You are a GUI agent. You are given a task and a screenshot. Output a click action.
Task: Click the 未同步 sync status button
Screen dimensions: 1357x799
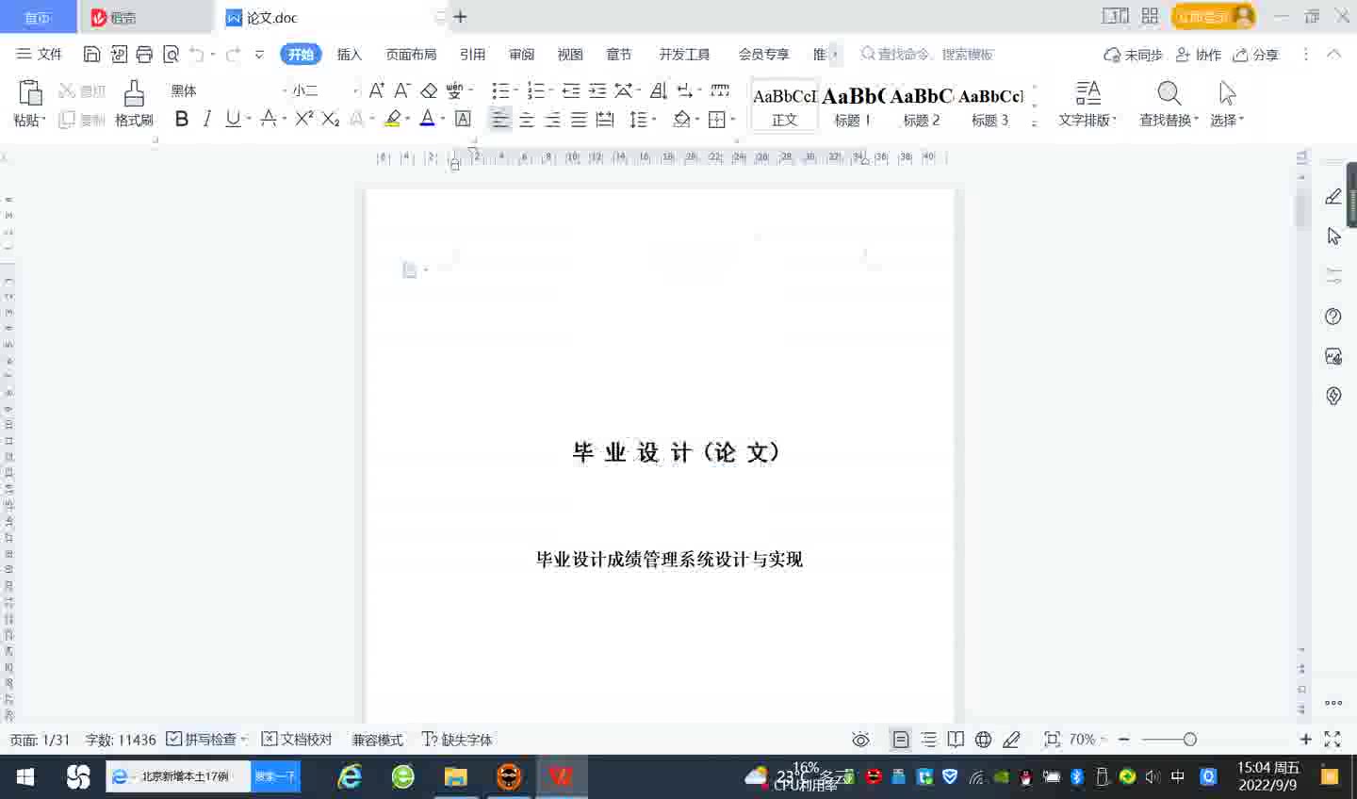pos(1134,55)
